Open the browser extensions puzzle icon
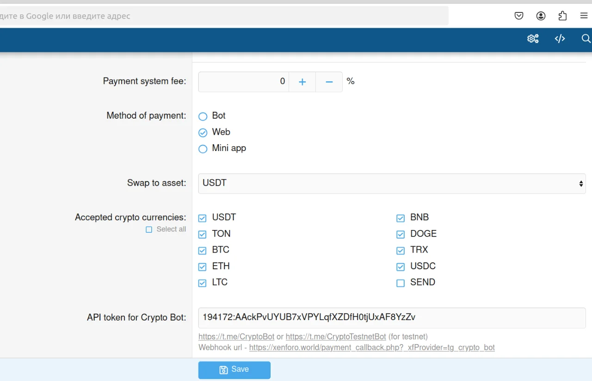Image resolution: width=592 pixels, height=381 pixels. coord(562,16)
